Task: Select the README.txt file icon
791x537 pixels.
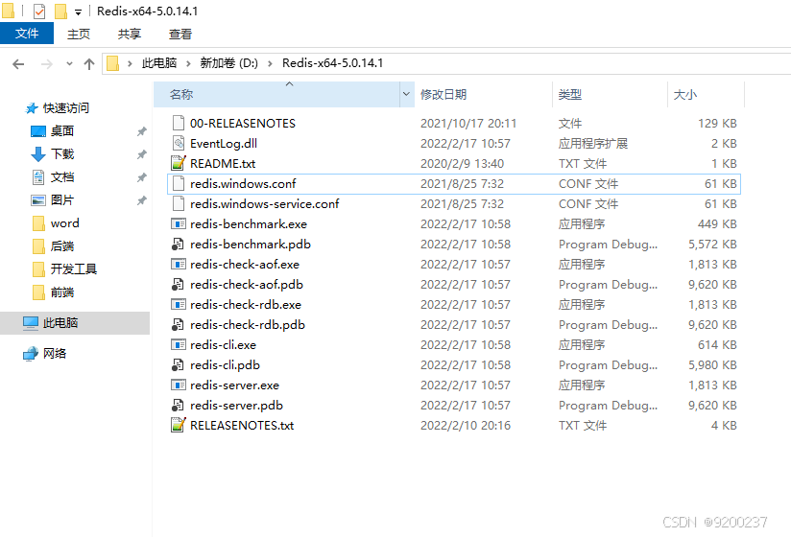Action: pos(179,163)
